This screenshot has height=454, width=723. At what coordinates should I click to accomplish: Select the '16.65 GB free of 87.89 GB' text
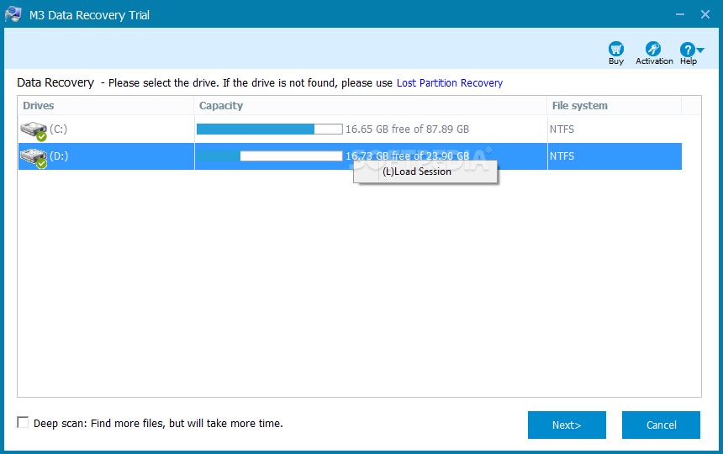(x=407, y=129)
